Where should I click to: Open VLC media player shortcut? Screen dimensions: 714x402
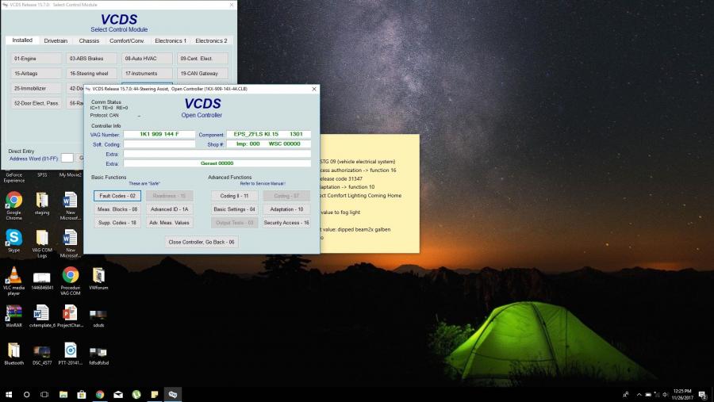point(14,274)
